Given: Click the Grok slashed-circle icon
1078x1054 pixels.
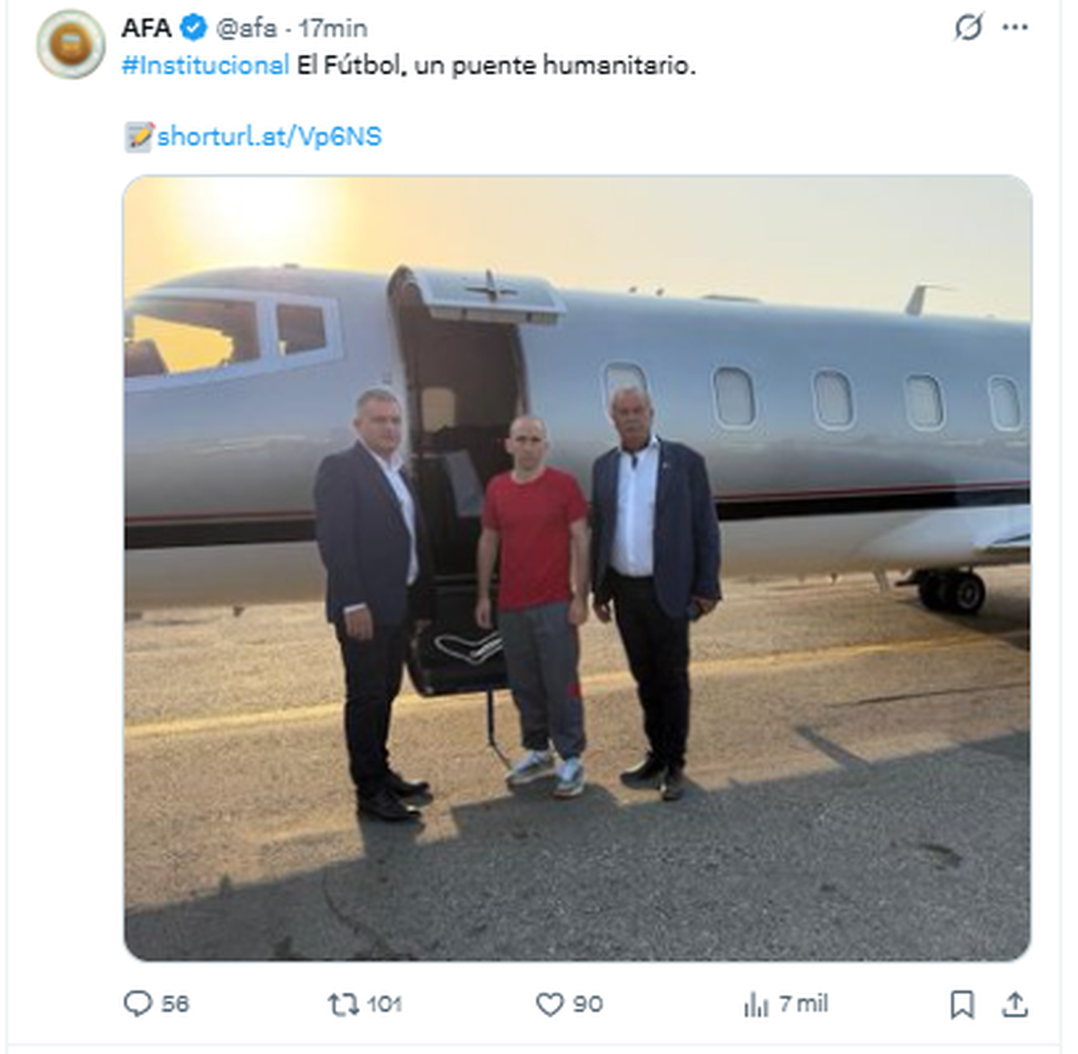Looking at the screenshot, I should point(968,28).
